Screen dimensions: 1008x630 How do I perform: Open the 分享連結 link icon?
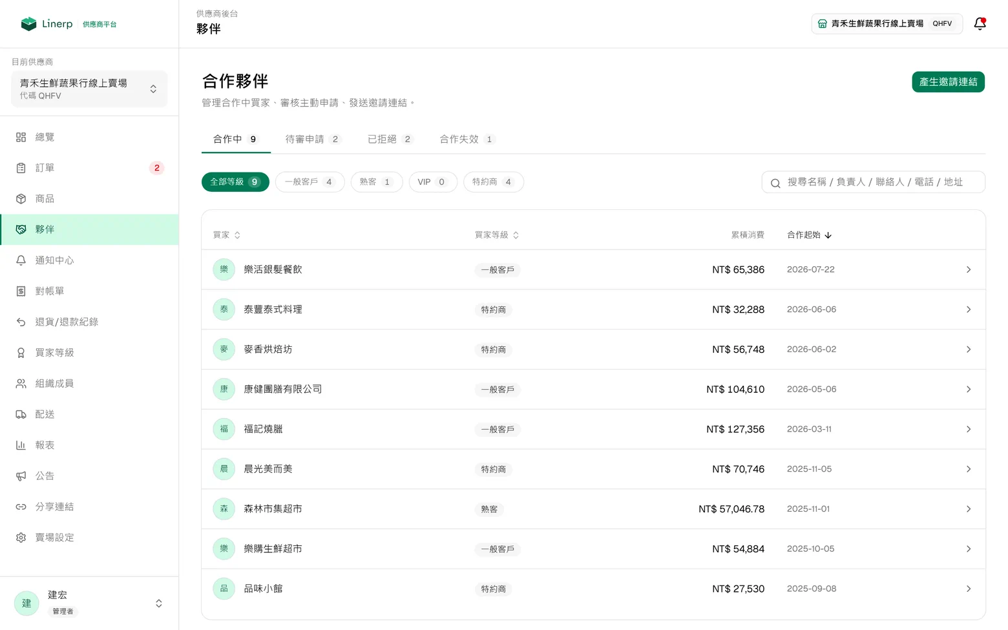tap(21, 507)
